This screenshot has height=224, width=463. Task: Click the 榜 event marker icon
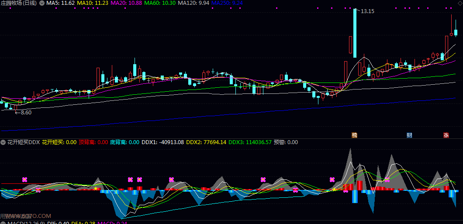(354, 135)
